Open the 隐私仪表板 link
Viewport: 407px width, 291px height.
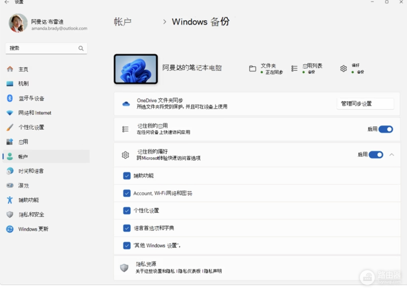coord(190,271)
